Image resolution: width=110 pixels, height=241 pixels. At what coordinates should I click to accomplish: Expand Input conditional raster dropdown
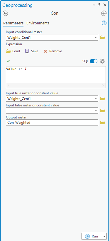click(x=96, y=37)
